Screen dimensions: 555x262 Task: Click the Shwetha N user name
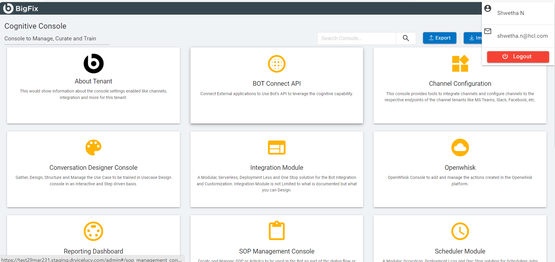click(x=511, y=13)
